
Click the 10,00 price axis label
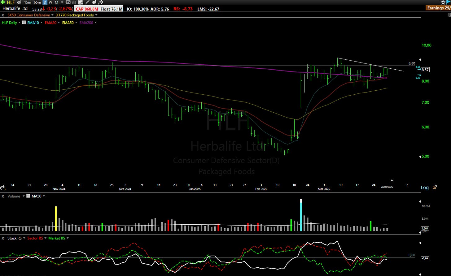point(427,45)
